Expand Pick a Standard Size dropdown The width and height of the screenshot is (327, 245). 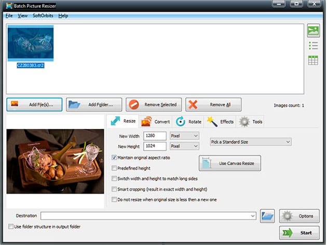(250, 141)
